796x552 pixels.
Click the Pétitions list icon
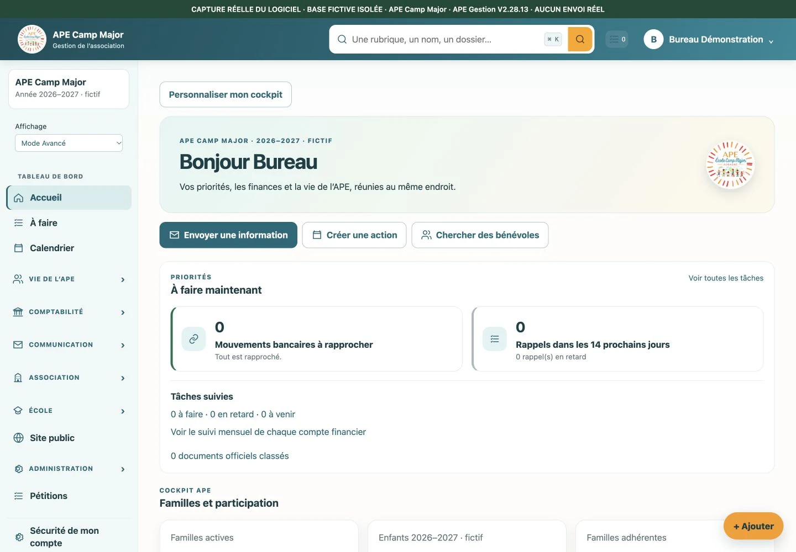click(18, 496)
